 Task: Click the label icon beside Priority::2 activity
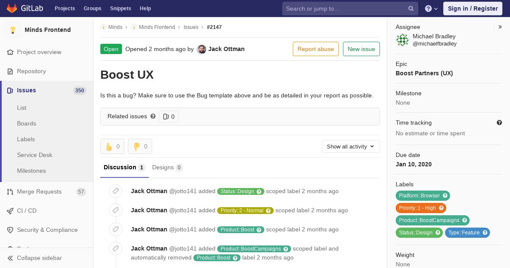click(116, 210)
